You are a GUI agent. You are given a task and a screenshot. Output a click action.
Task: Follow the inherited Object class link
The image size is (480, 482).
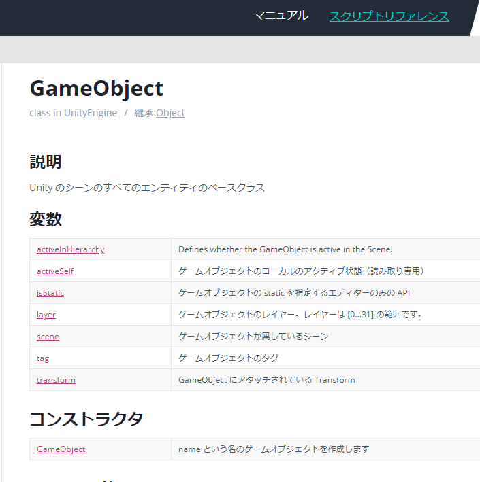tap(170, 113)
